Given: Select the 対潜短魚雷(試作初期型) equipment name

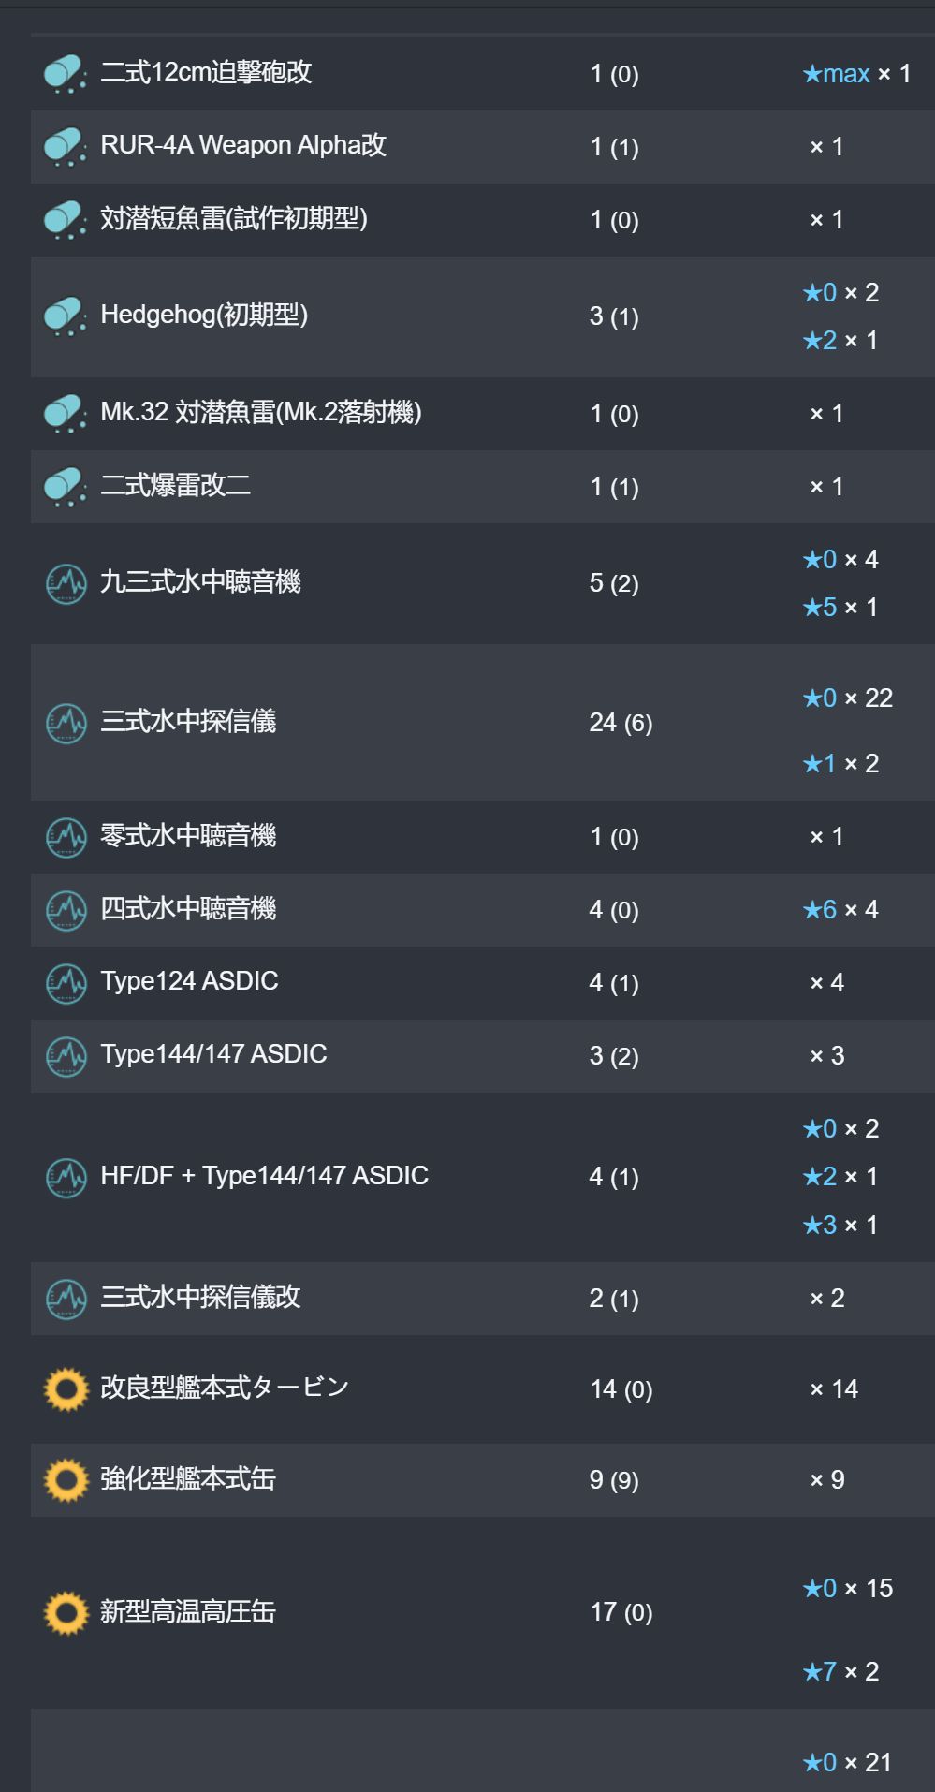Looking at the screenshot, I should tap(234, 218).
